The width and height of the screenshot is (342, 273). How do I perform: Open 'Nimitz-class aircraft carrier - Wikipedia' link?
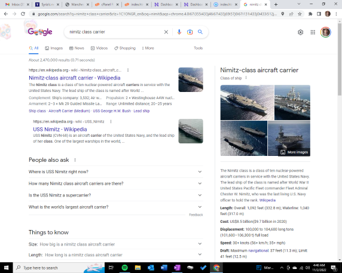[75, 78]
